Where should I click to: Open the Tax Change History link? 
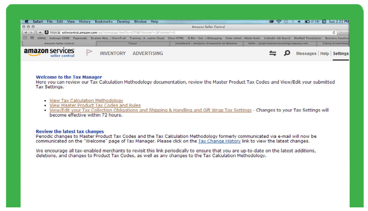point(219,141)
